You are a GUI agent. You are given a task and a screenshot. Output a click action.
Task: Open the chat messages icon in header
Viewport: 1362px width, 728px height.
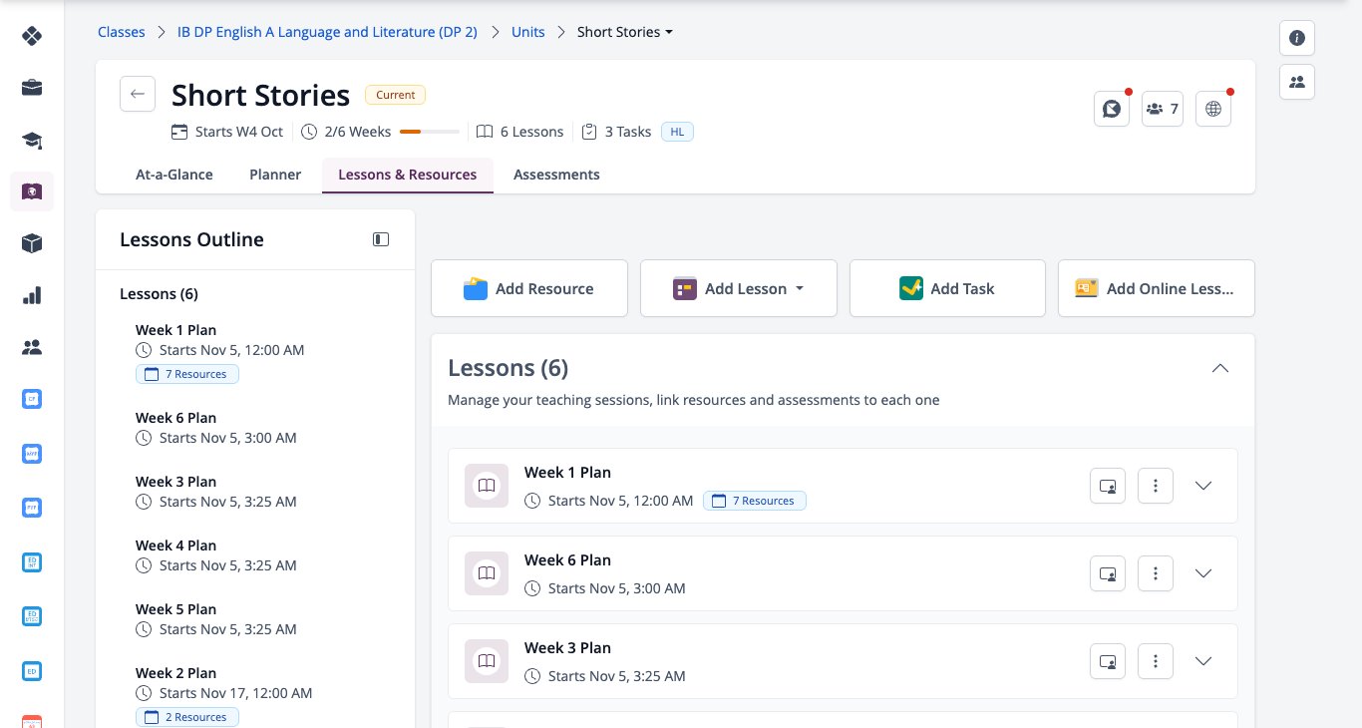[x=1111, y=109]
